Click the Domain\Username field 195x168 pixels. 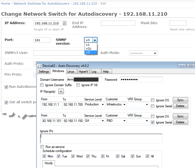point(84,79)
